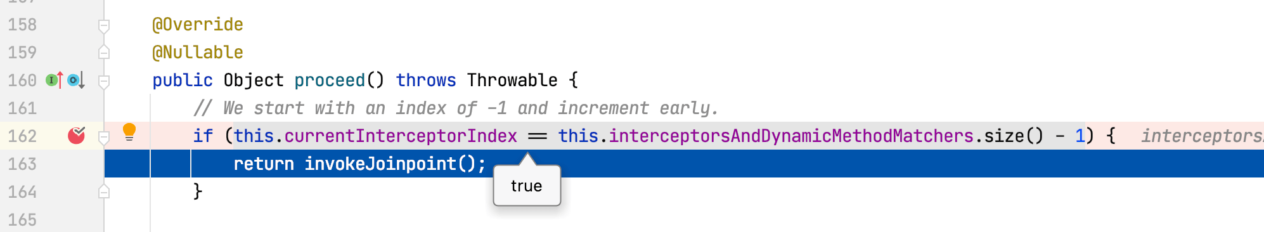Click the @Nullable annotation
The image size is (1264, 232).
pyautogui.click(x=198, y=52)
